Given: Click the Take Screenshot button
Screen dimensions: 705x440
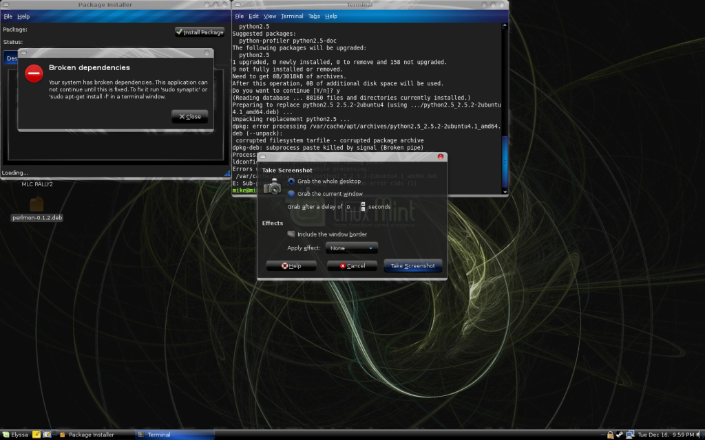Looking at the screenshot, I should point(413,266).
